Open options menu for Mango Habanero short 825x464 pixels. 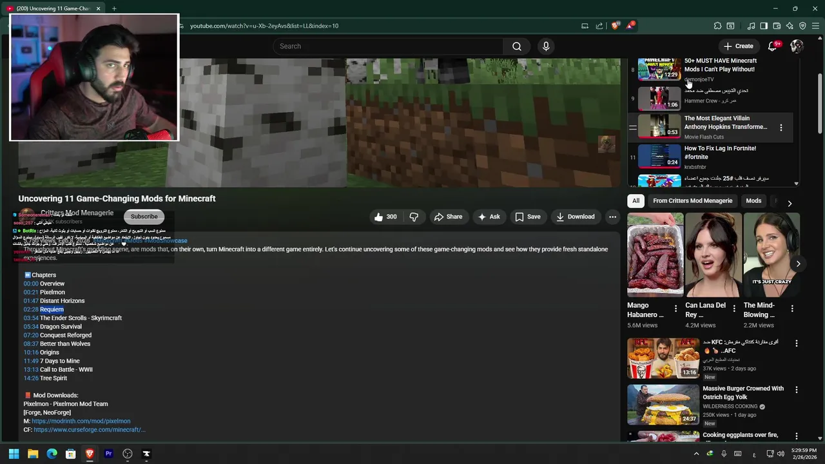[x=675, y=309]
